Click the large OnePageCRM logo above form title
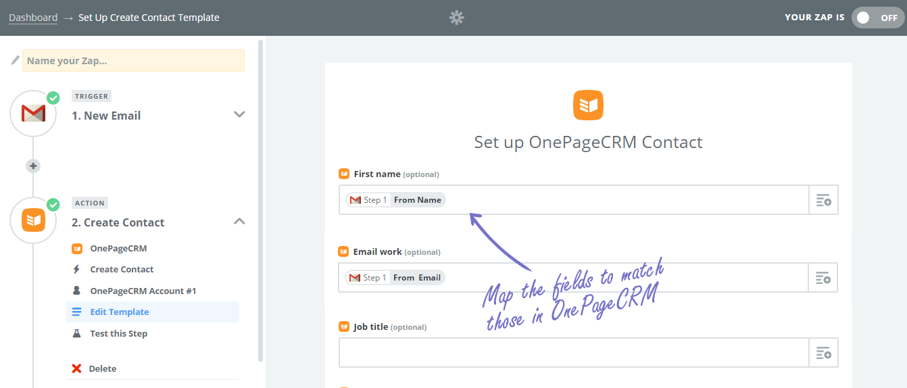 click(x=588, y=105)
